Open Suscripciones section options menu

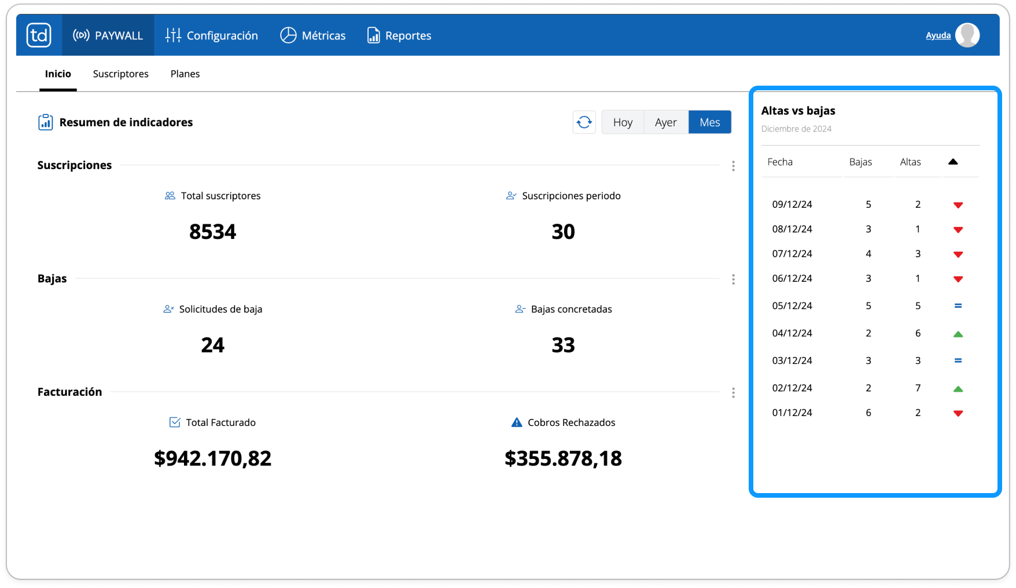[733, 166]
